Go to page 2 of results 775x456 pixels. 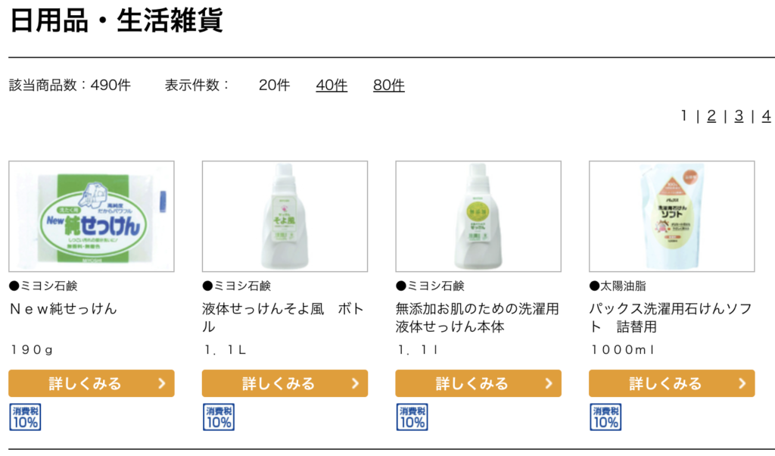pyautogui.click(x=711, y=116)
